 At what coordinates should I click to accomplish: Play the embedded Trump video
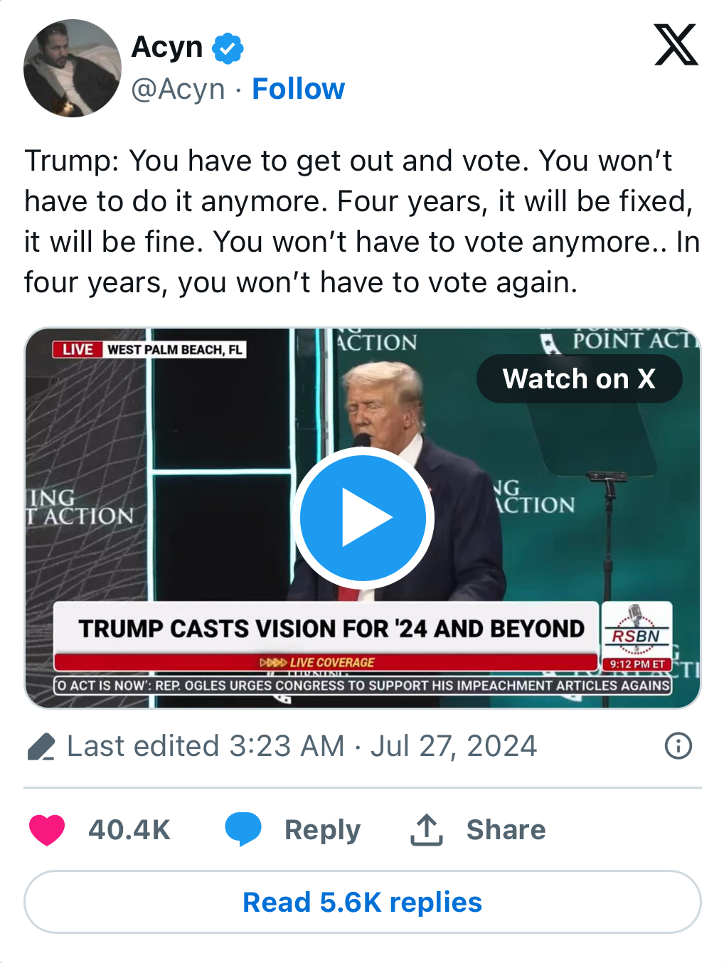click(x=363, y=518)
